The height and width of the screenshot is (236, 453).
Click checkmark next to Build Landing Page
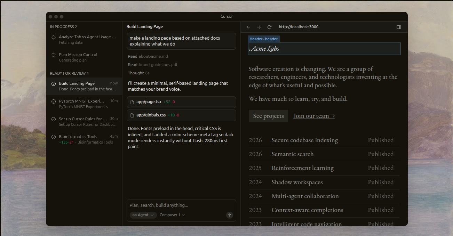pyautogui.click(x=54, y=84)
